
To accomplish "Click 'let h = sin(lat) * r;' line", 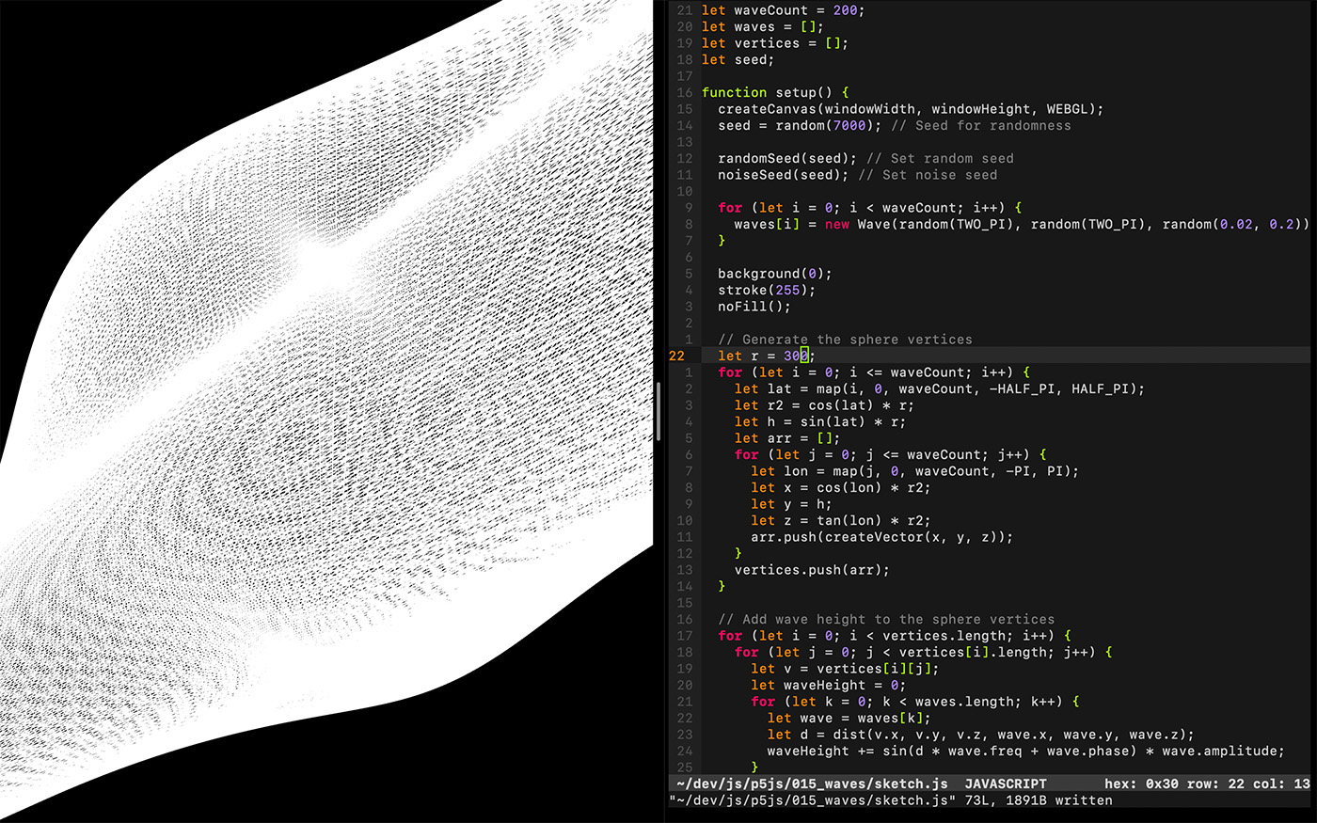I will [820, 421].
